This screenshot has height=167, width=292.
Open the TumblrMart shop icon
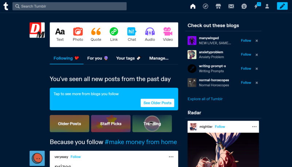[218, 6]
